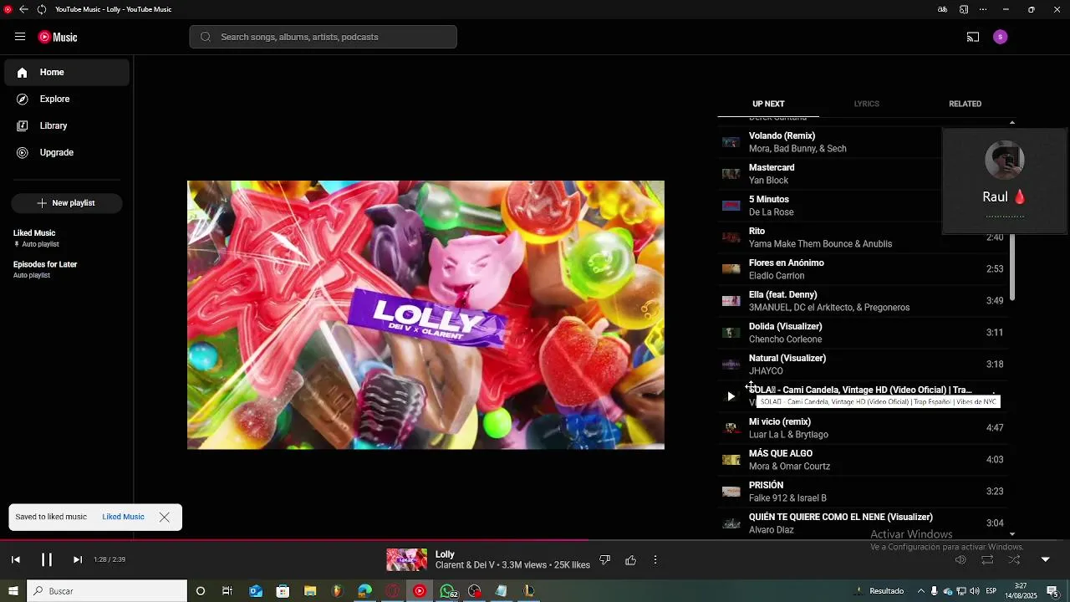
Task: Click the queue scrollbar down arrow
Action: (x=1012, y=534)
